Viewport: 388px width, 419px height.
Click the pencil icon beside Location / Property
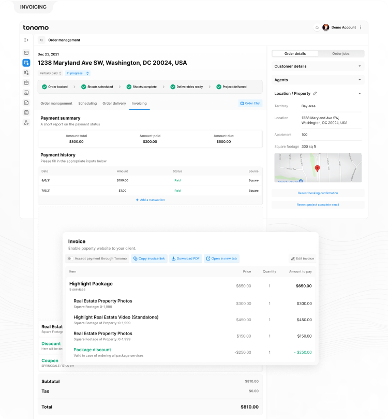pyautogui.click(x=315, y=94)
